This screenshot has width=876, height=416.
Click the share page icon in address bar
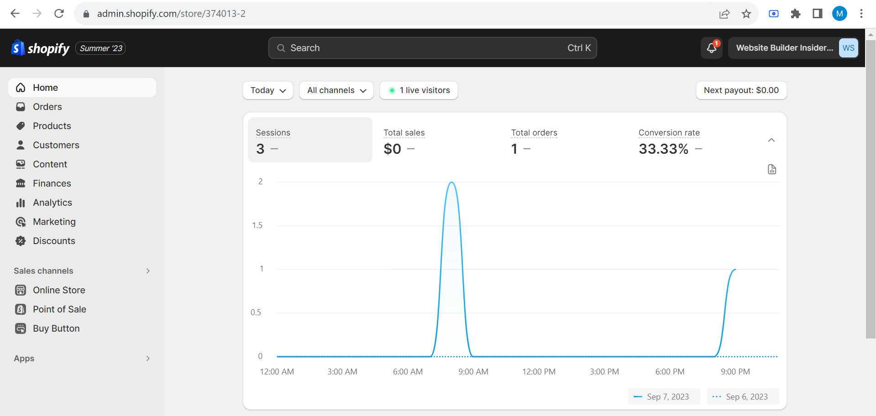pos(724,14)
